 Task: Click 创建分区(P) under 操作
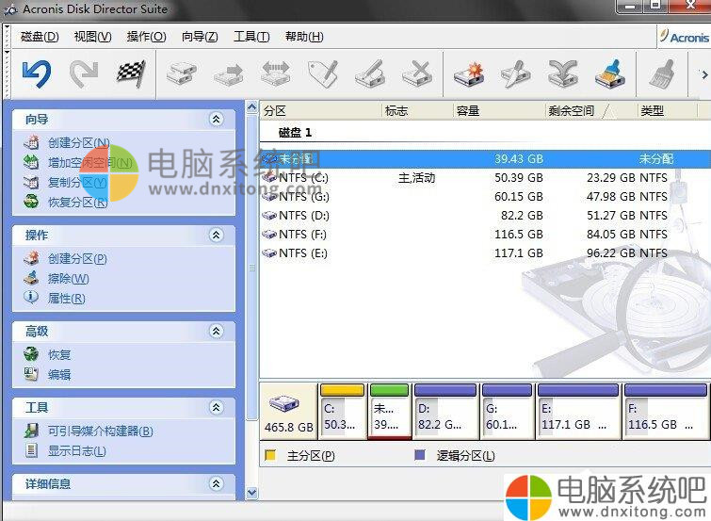tap(77, 259)
